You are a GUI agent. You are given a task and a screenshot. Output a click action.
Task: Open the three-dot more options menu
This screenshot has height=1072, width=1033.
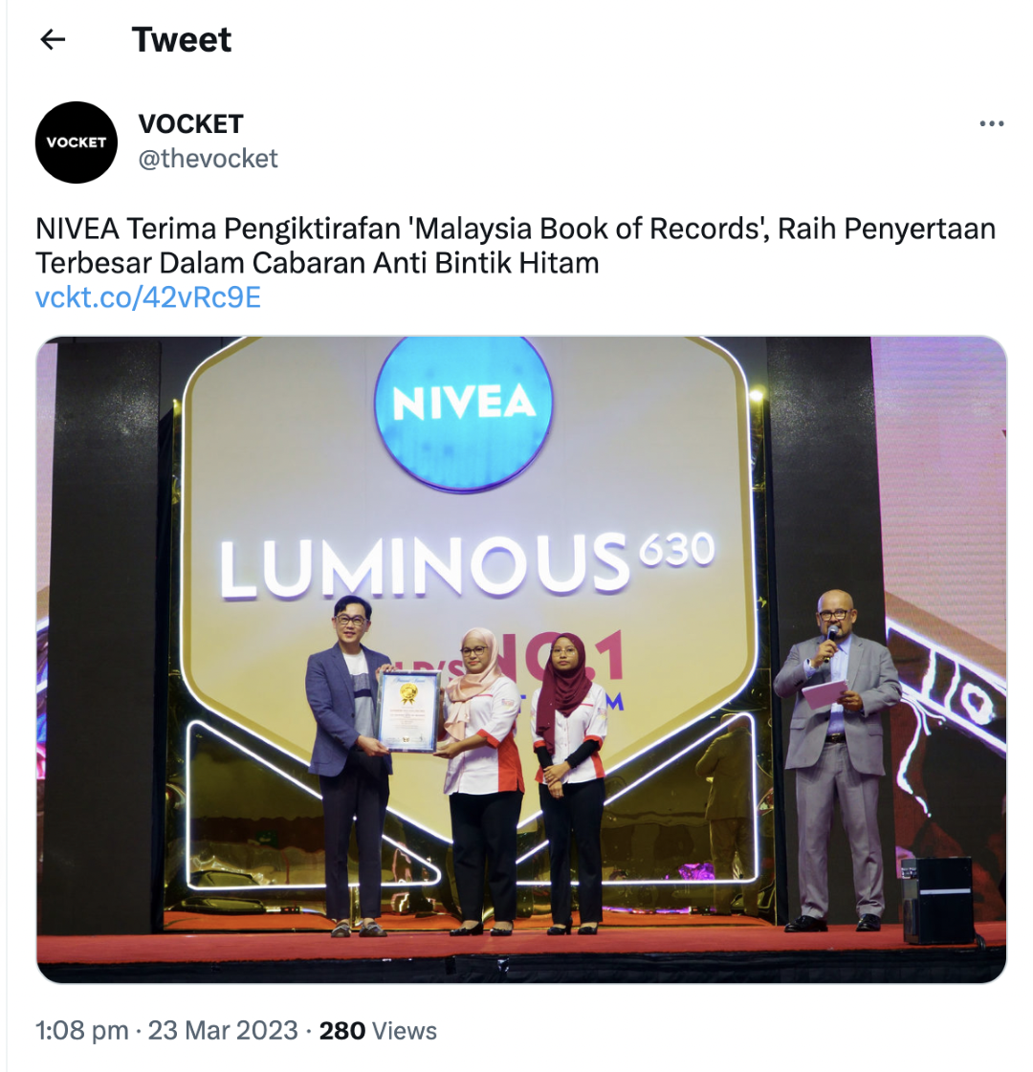click(991, 123)
